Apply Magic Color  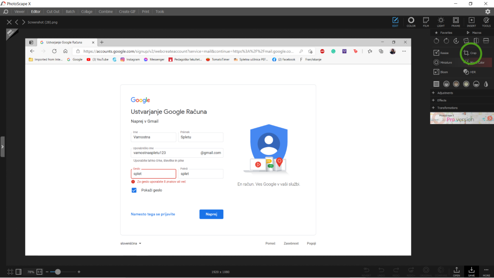point(474,62)
